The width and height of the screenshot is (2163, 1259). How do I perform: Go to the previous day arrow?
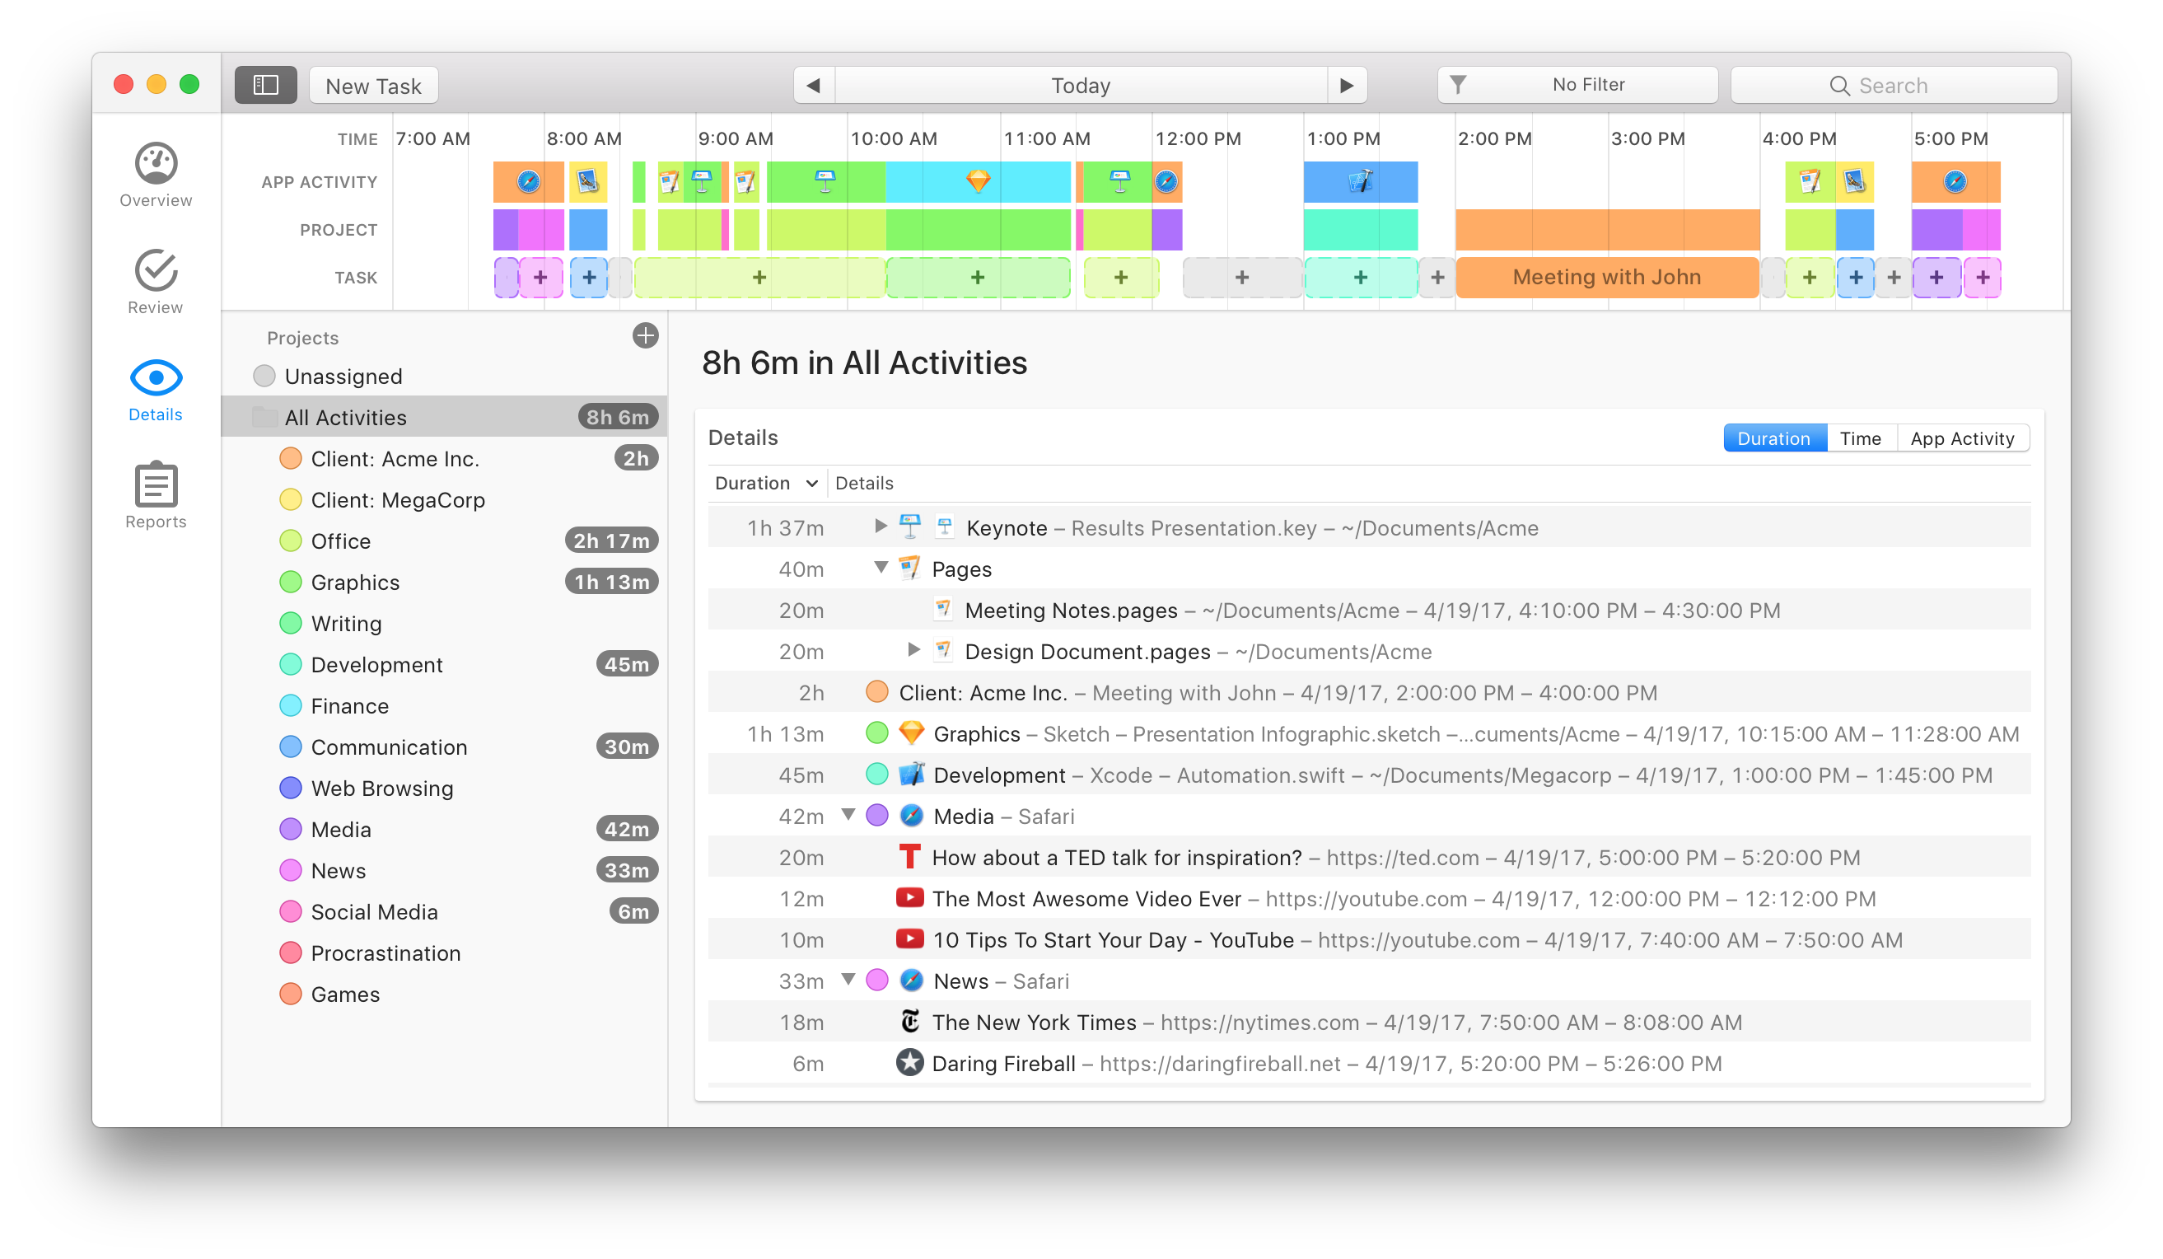814,85
